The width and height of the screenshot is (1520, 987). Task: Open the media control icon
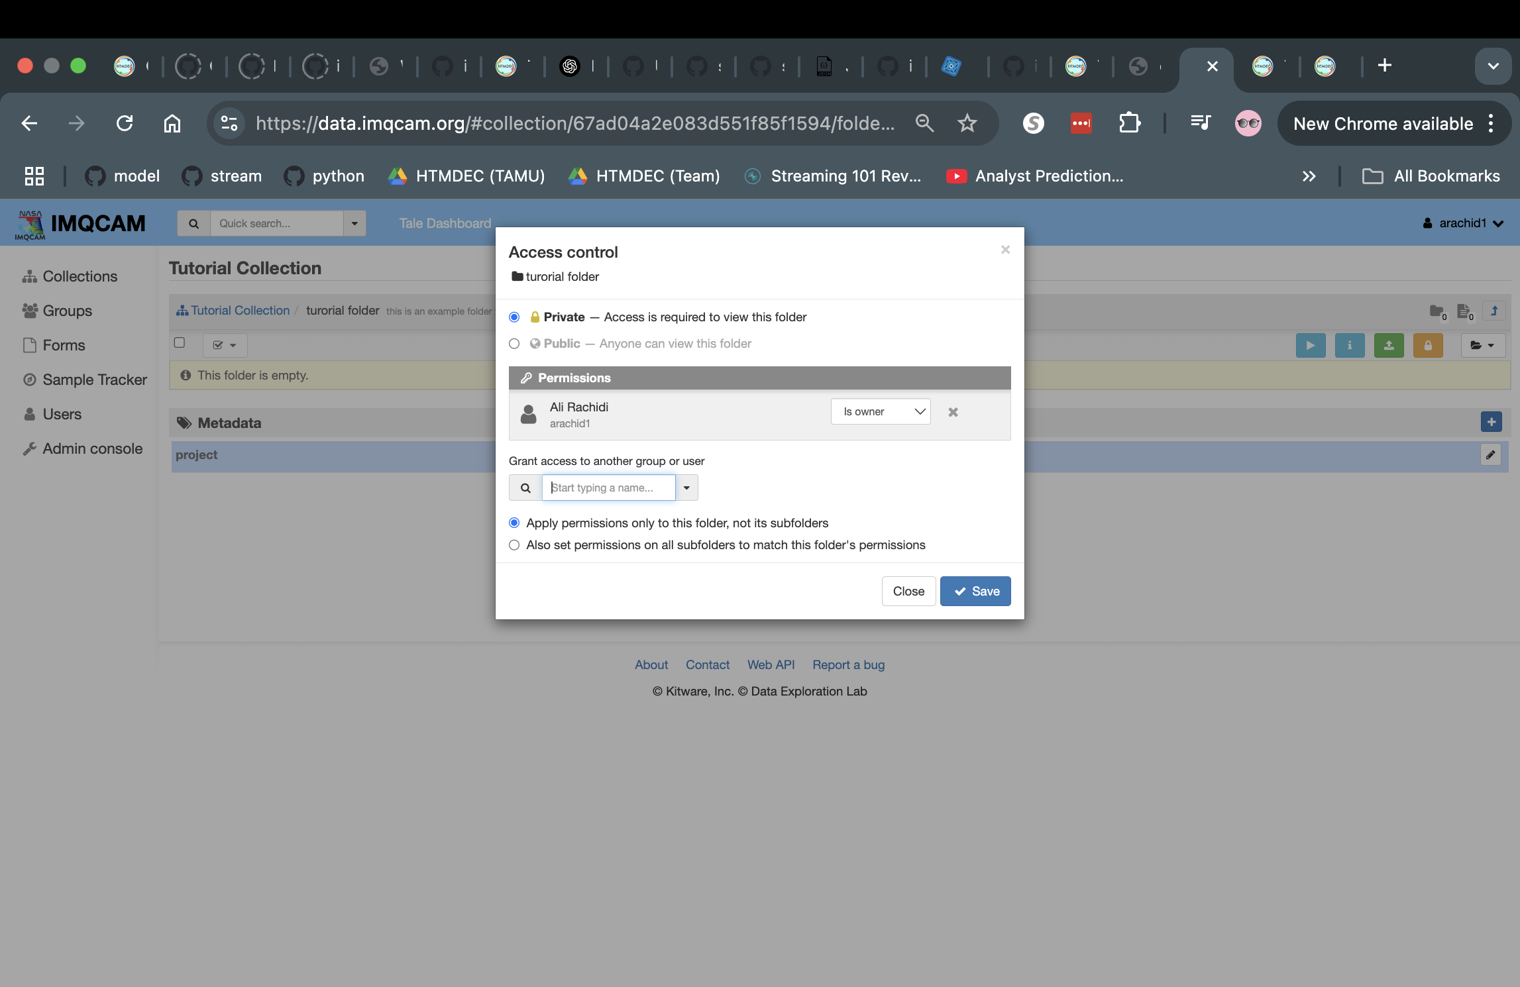(1201, 123)
